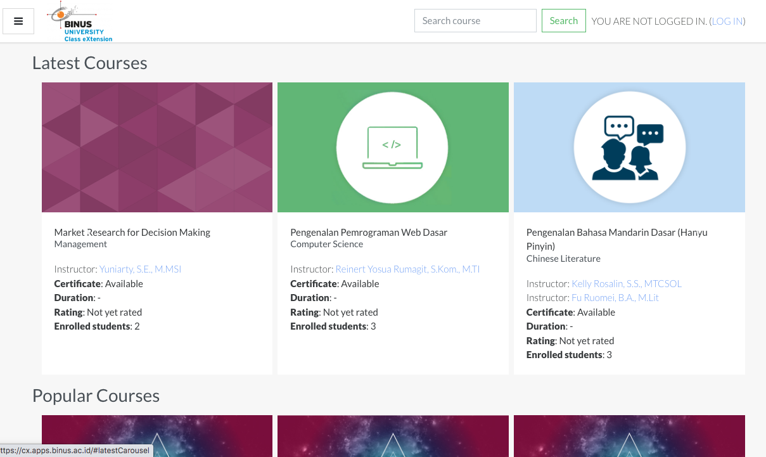This screenshot has height=457, width=766.
Task: View instructor Reinert Yosua Rumagit profile
Action: click(407, 269)
